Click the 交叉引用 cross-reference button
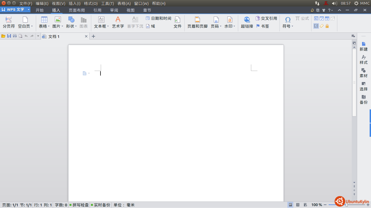 pos(266,18)
